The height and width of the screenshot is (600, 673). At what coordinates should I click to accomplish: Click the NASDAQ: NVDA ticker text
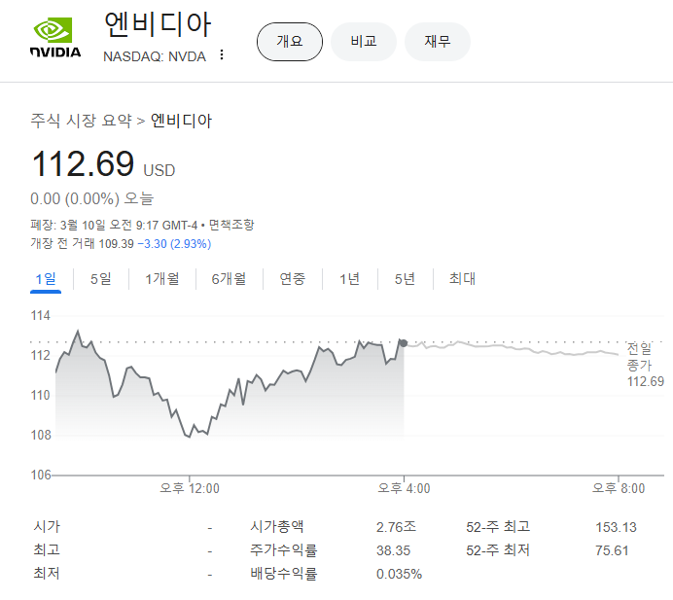coord(155,56)
